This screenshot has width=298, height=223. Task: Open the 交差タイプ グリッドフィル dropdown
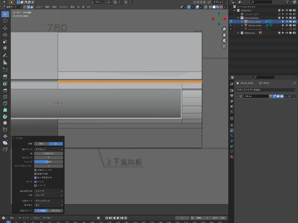(x=48, y=201)
